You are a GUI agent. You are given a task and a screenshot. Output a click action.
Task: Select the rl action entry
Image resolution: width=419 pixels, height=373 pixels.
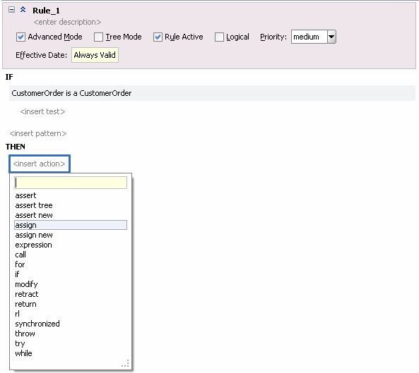pyautogui.click(x=71, y=314)
